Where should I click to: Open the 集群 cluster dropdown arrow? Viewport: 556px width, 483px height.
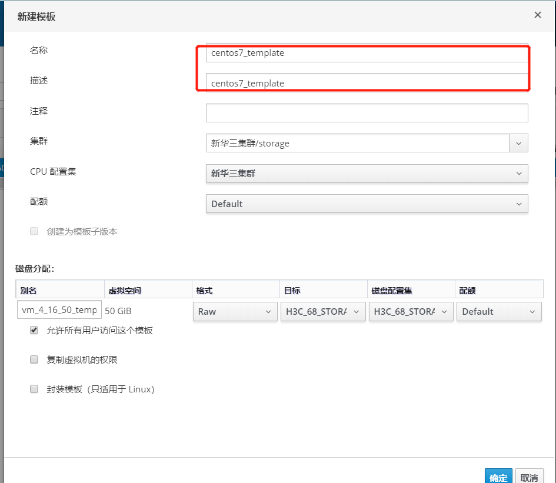coord(518,143)
